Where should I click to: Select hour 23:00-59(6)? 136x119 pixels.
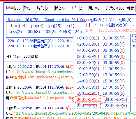pyautogui.click(x=116, y=106)
